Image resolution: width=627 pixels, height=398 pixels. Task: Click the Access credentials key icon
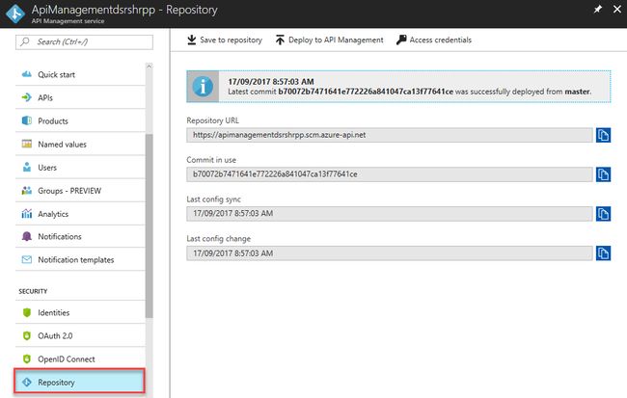point(401,40)
